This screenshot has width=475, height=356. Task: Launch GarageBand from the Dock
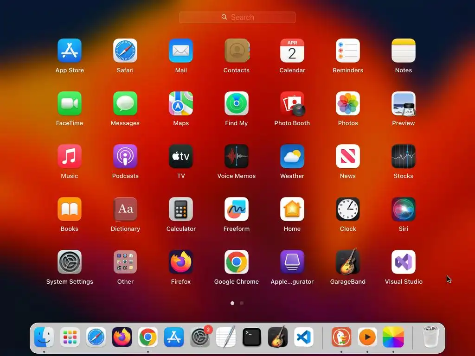pos(278,337)
